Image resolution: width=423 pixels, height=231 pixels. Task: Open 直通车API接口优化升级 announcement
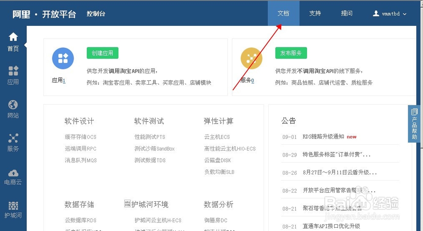click(x=331, y=226)
